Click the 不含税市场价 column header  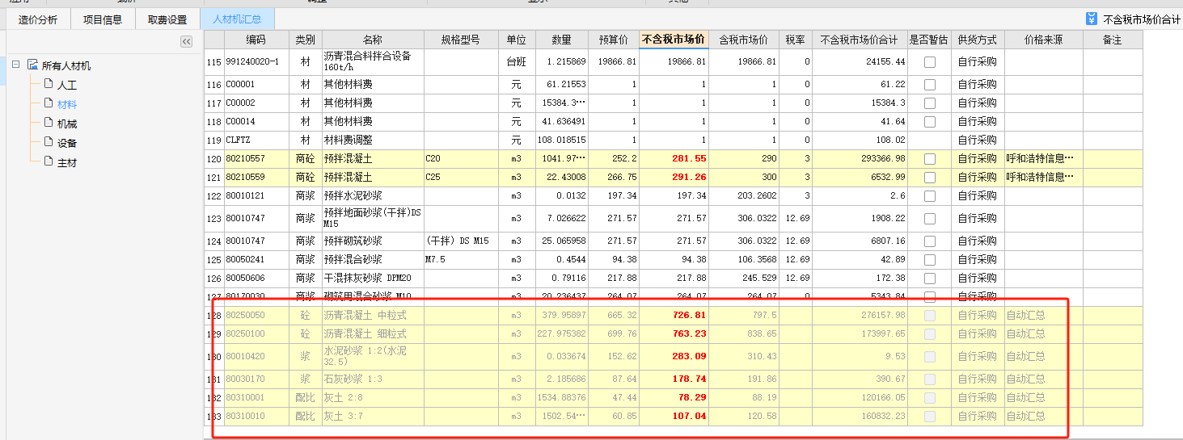point(674,40)
